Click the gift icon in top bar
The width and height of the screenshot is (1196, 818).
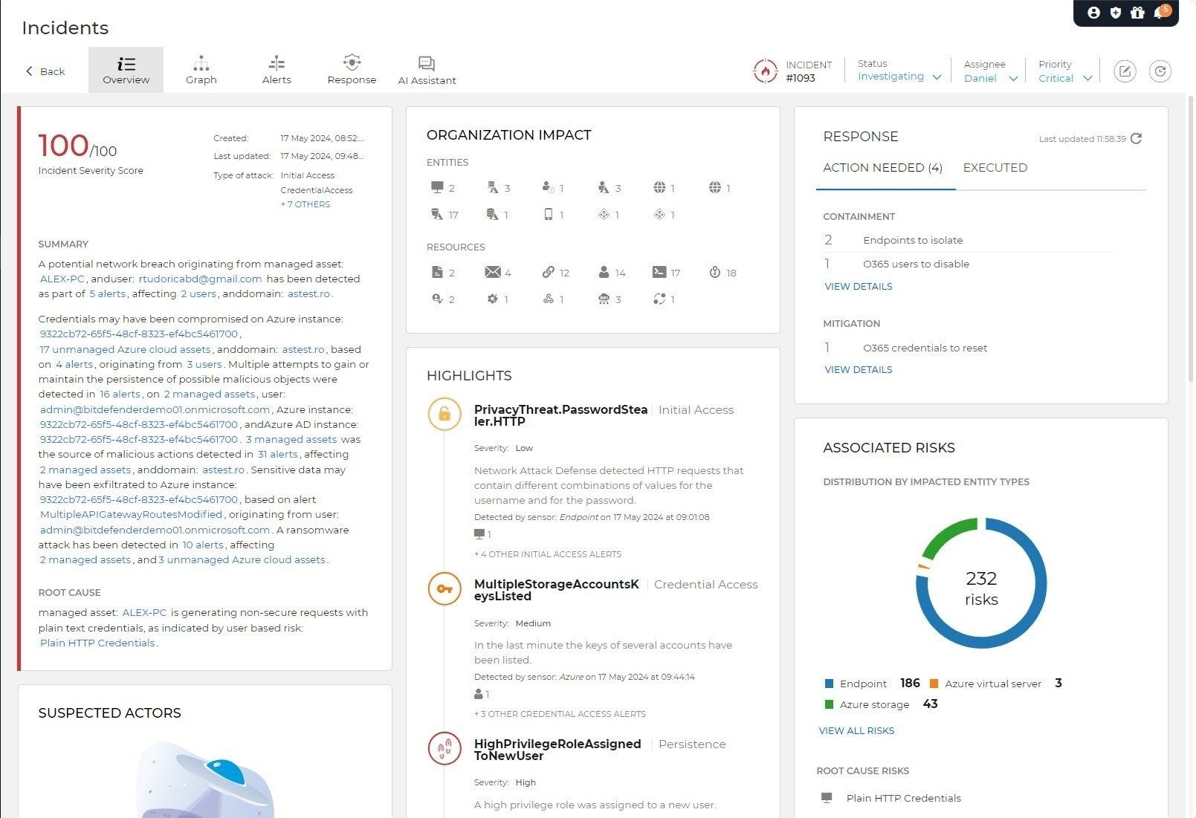(x=1137, y=13)
